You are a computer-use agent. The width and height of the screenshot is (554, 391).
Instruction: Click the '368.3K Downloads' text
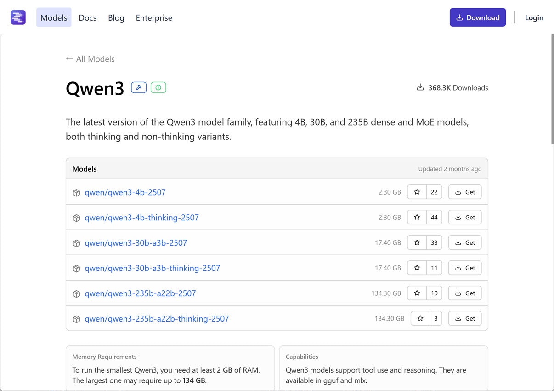point(458,87)
